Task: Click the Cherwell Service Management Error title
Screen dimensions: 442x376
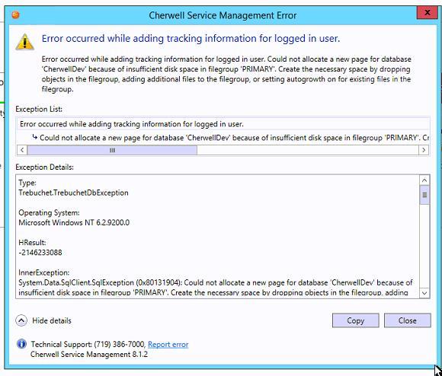Action: pos(223,15)
